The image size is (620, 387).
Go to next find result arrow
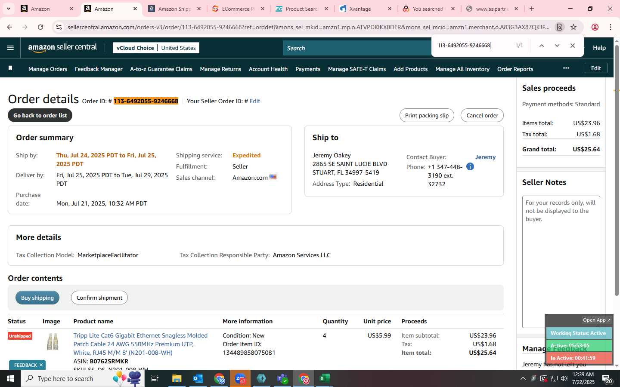(557, 46)
